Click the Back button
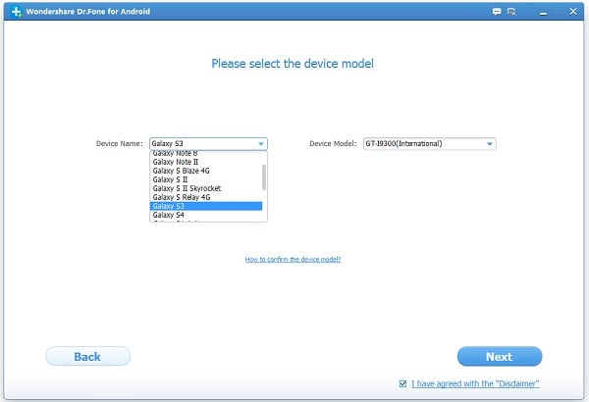 coord(87,356)
